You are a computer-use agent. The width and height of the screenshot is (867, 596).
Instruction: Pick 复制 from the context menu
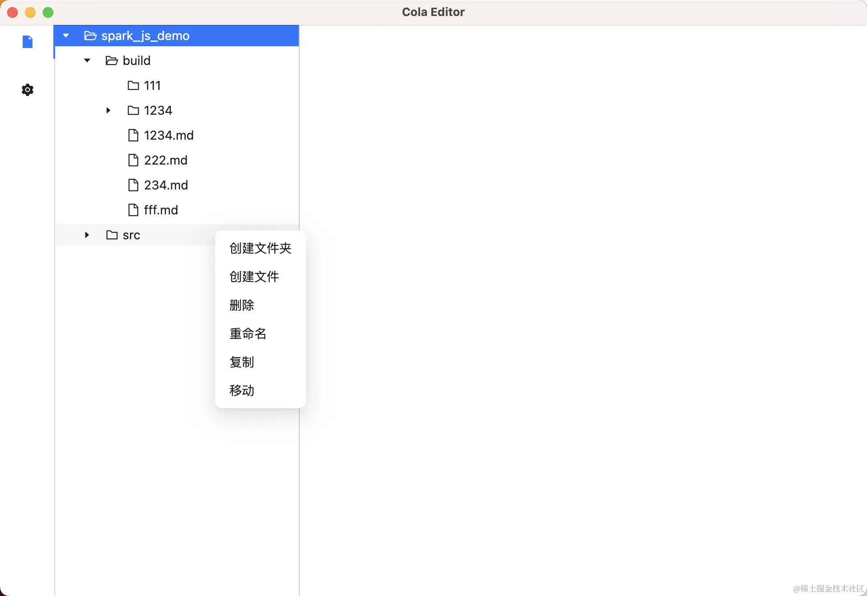tap(242, 362)
